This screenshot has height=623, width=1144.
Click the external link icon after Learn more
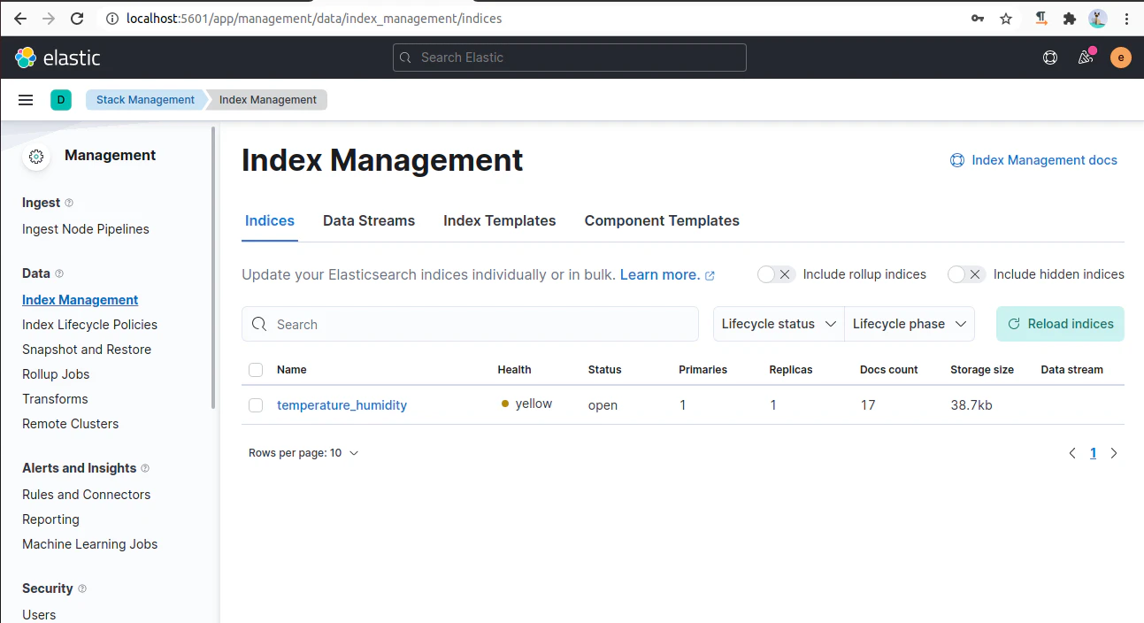click(710, 275)
